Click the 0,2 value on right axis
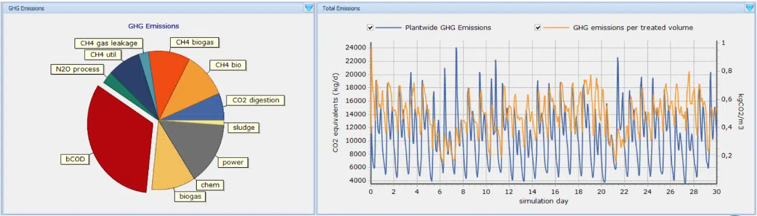Screen dimensions: 757x216 pyautogui.click(x=726, y=156)
